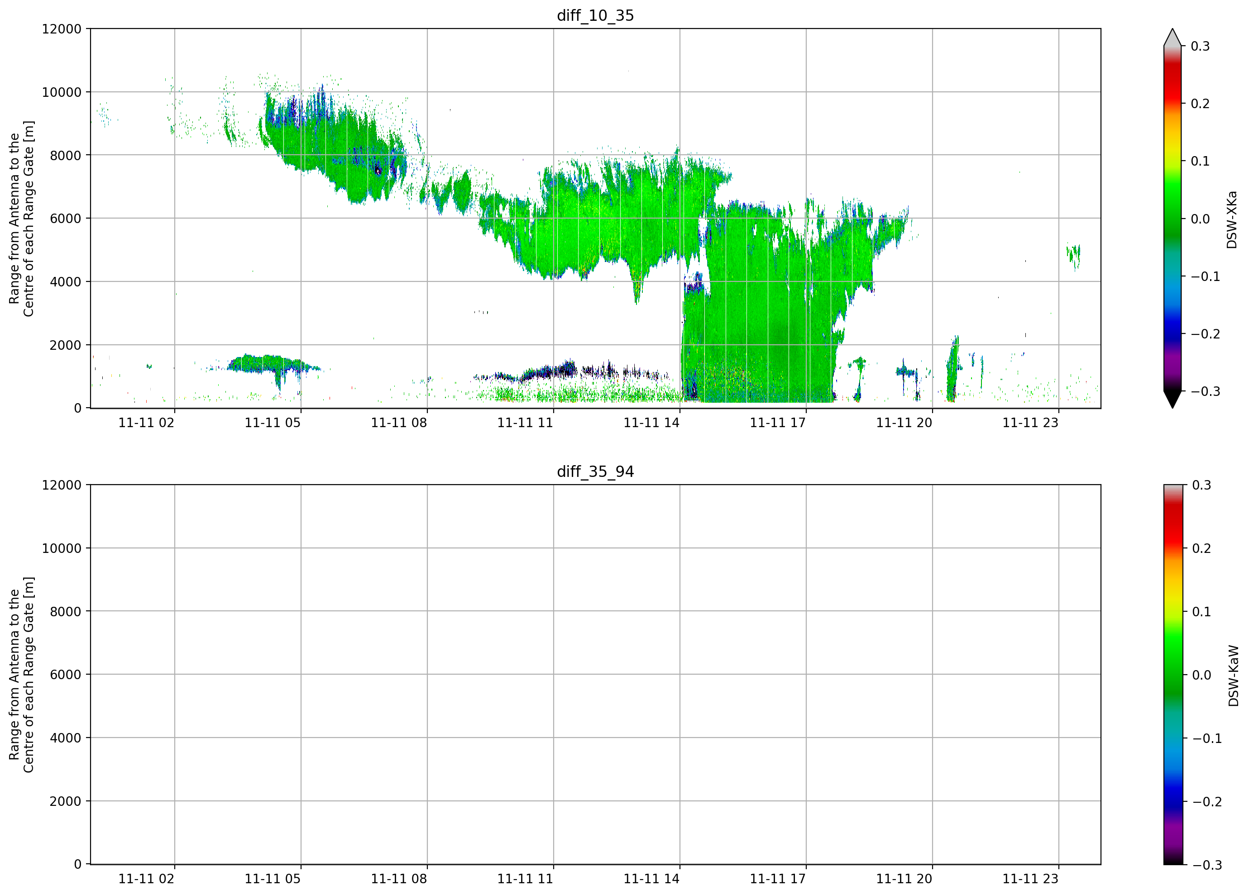Click the 11-11 14 tick under diff_35_94
Viewport: 1249px width, 895px height.
pyautogui.click(x=651, y=879)
